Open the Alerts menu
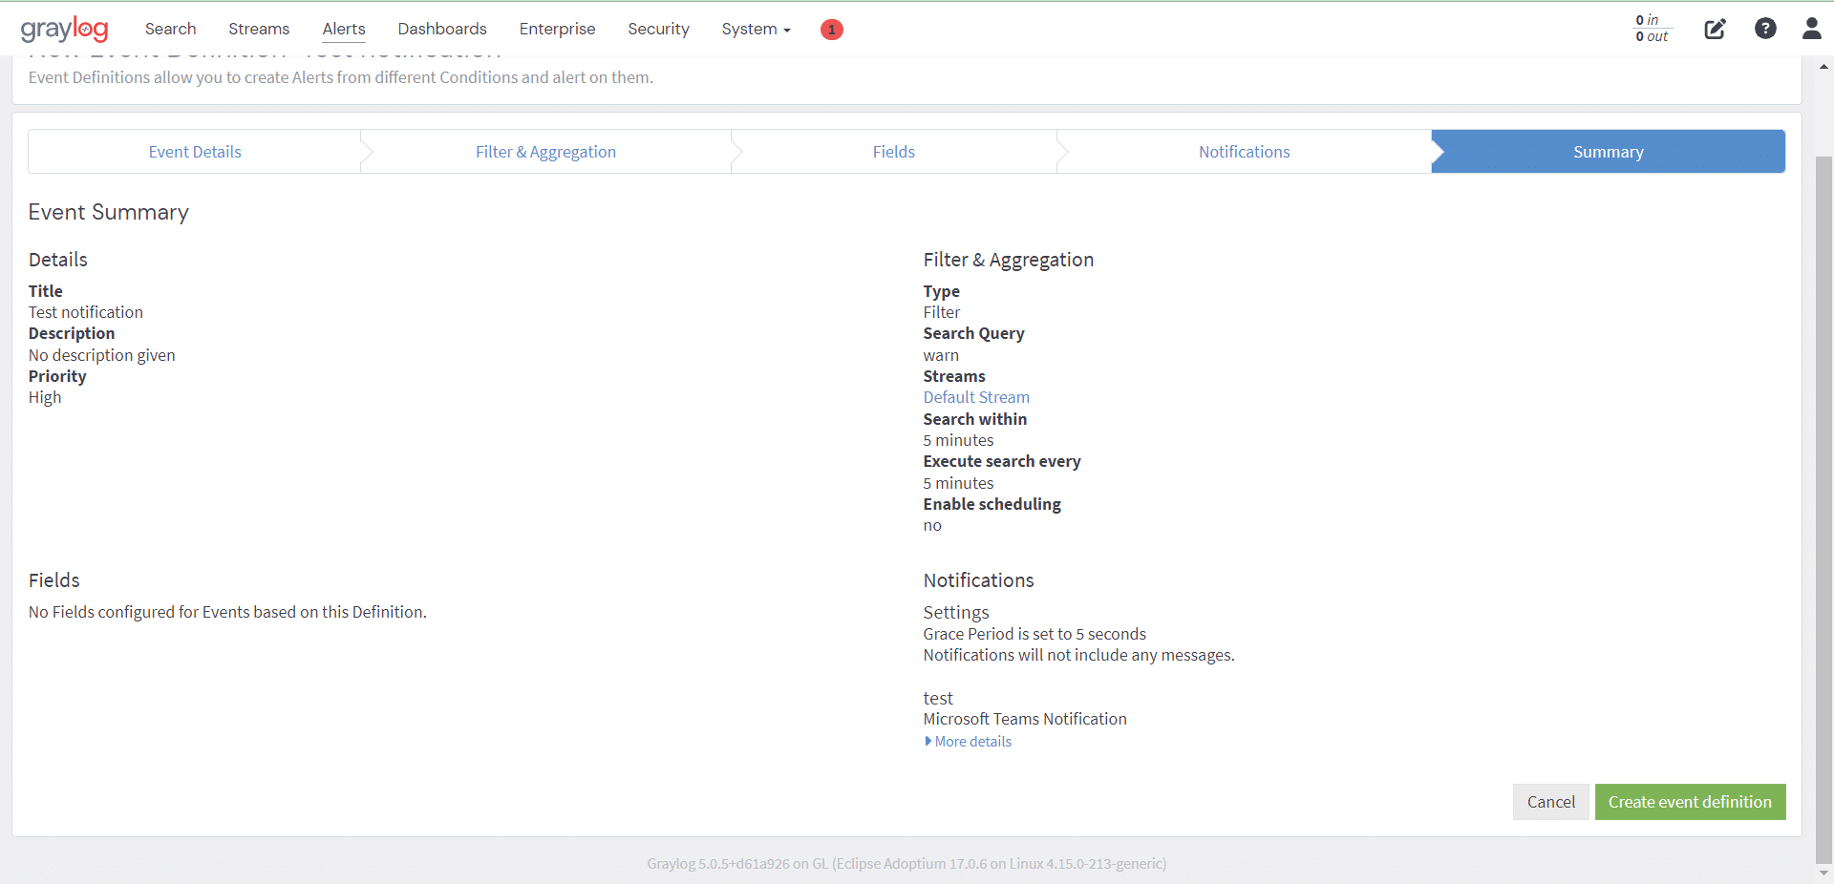 [343, 29]
